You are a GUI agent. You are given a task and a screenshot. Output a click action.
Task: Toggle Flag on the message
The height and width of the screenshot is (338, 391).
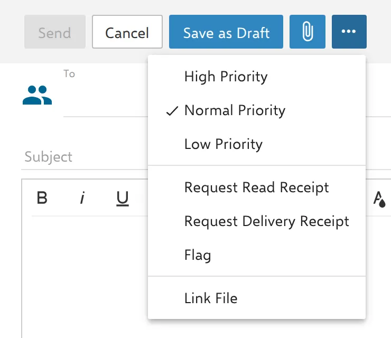(x=257, y=255)
